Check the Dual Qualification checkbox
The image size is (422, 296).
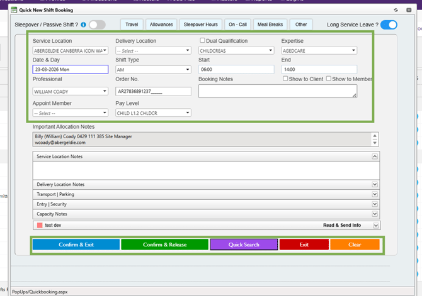(202, 41)
